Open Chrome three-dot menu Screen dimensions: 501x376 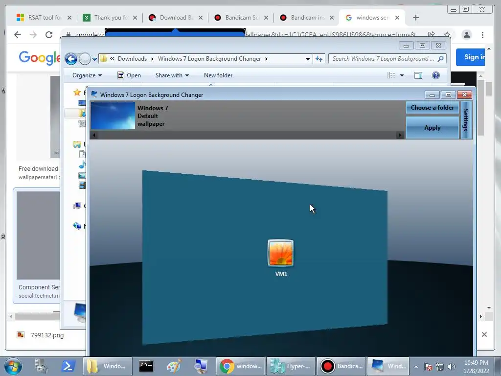482,35
